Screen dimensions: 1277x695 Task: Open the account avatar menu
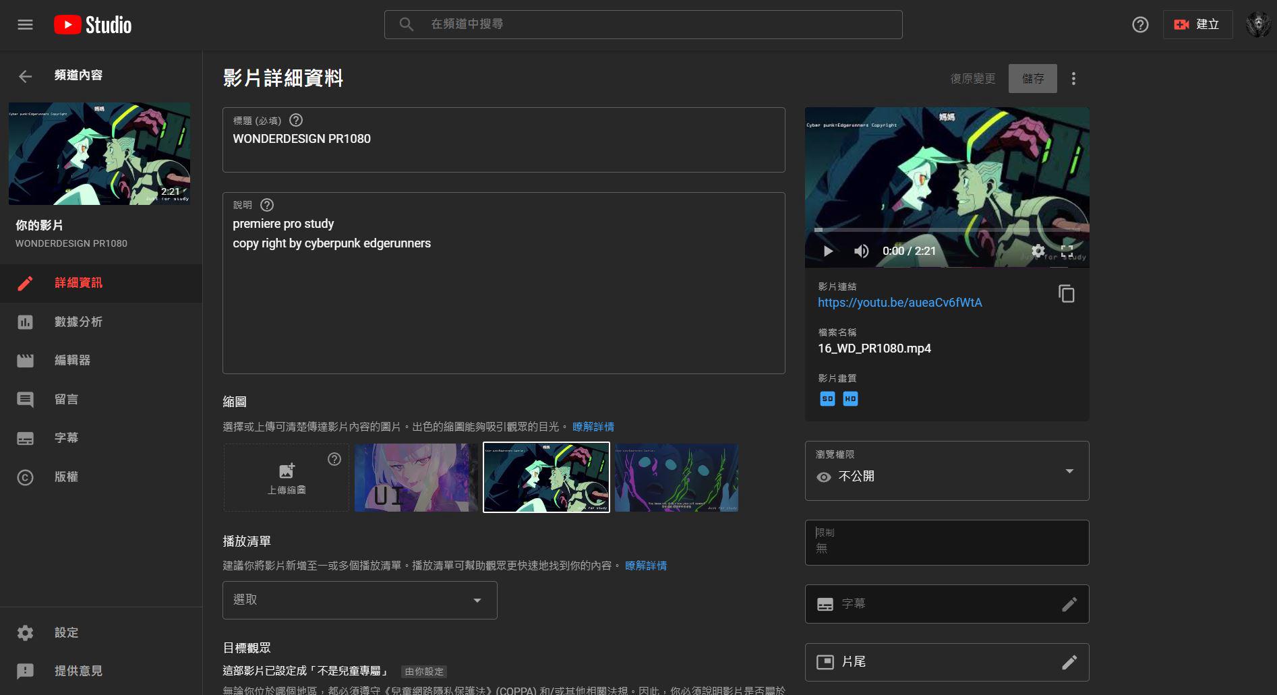click(1257, 25)
